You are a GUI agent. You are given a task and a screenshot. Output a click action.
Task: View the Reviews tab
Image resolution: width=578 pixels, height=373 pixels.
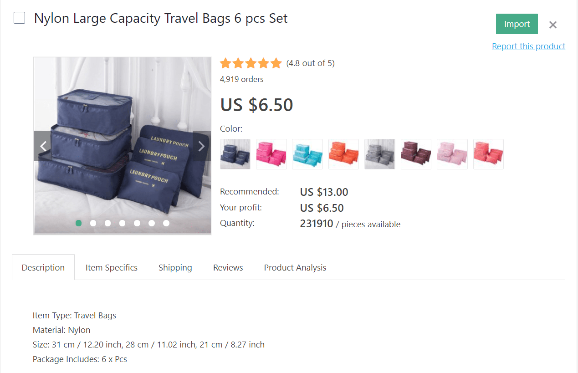click(228, 267)
